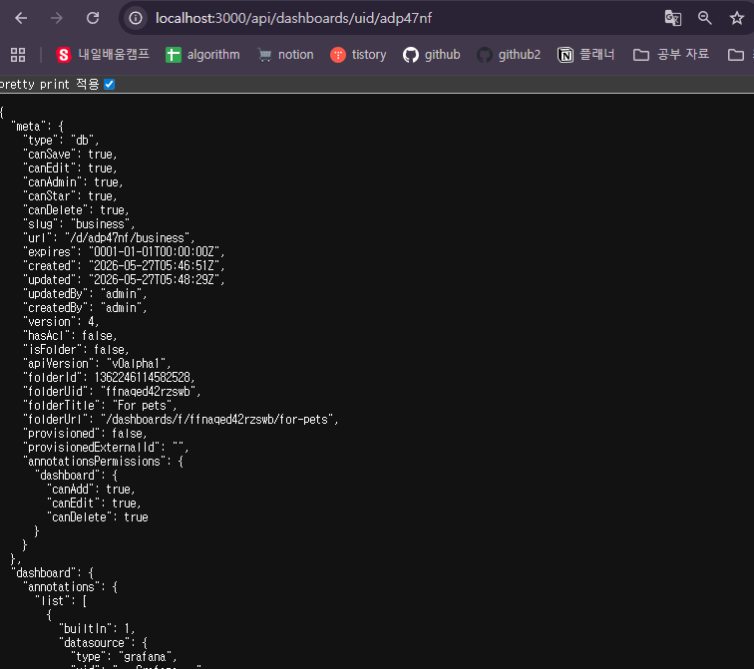Screen dimensions: 754x669
Task: Open the apps grid shortcut
Action: 18,55
